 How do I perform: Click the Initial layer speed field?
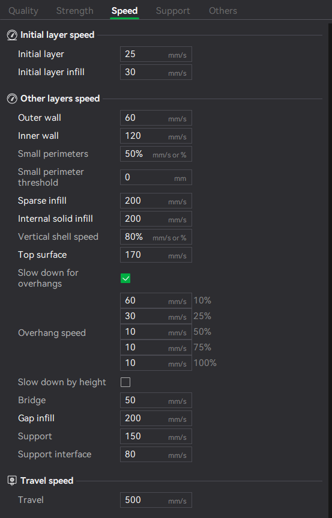click(155, 54)
